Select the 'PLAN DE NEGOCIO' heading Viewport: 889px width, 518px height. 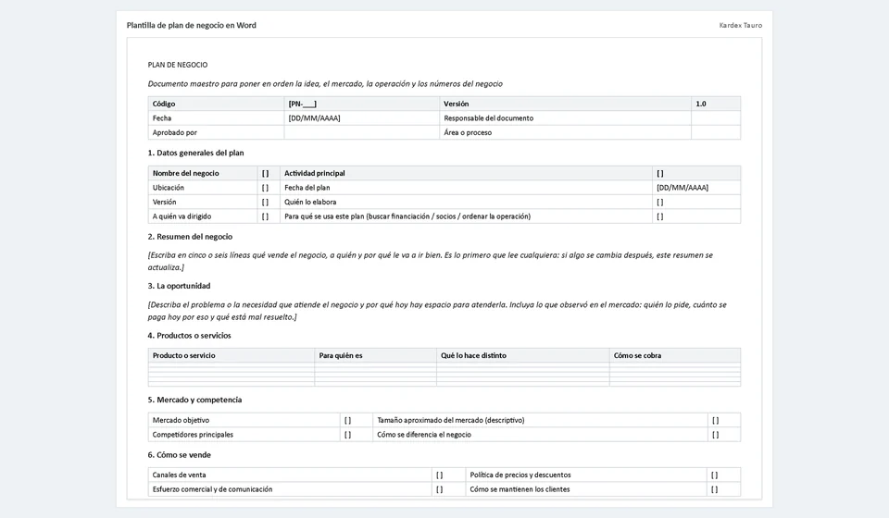tap(178, 65)
